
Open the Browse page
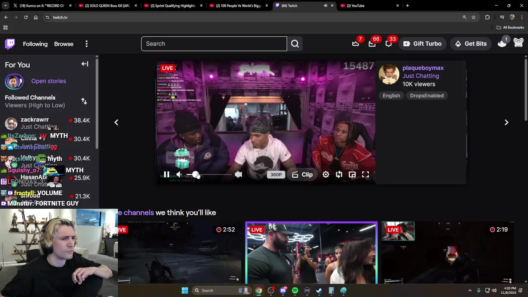(64, 44)
